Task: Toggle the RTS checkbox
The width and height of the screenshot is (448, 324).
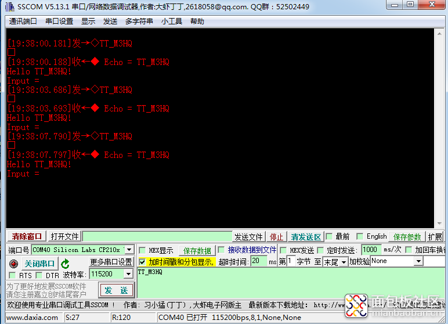Action: point(12,275)
